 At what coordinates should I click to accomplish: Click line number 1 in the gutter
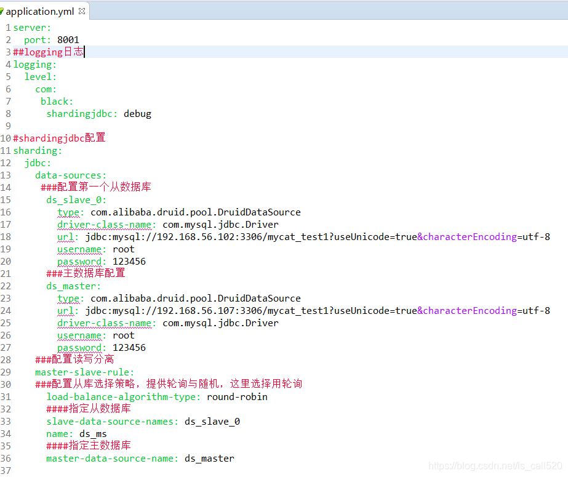coord(7,27)
